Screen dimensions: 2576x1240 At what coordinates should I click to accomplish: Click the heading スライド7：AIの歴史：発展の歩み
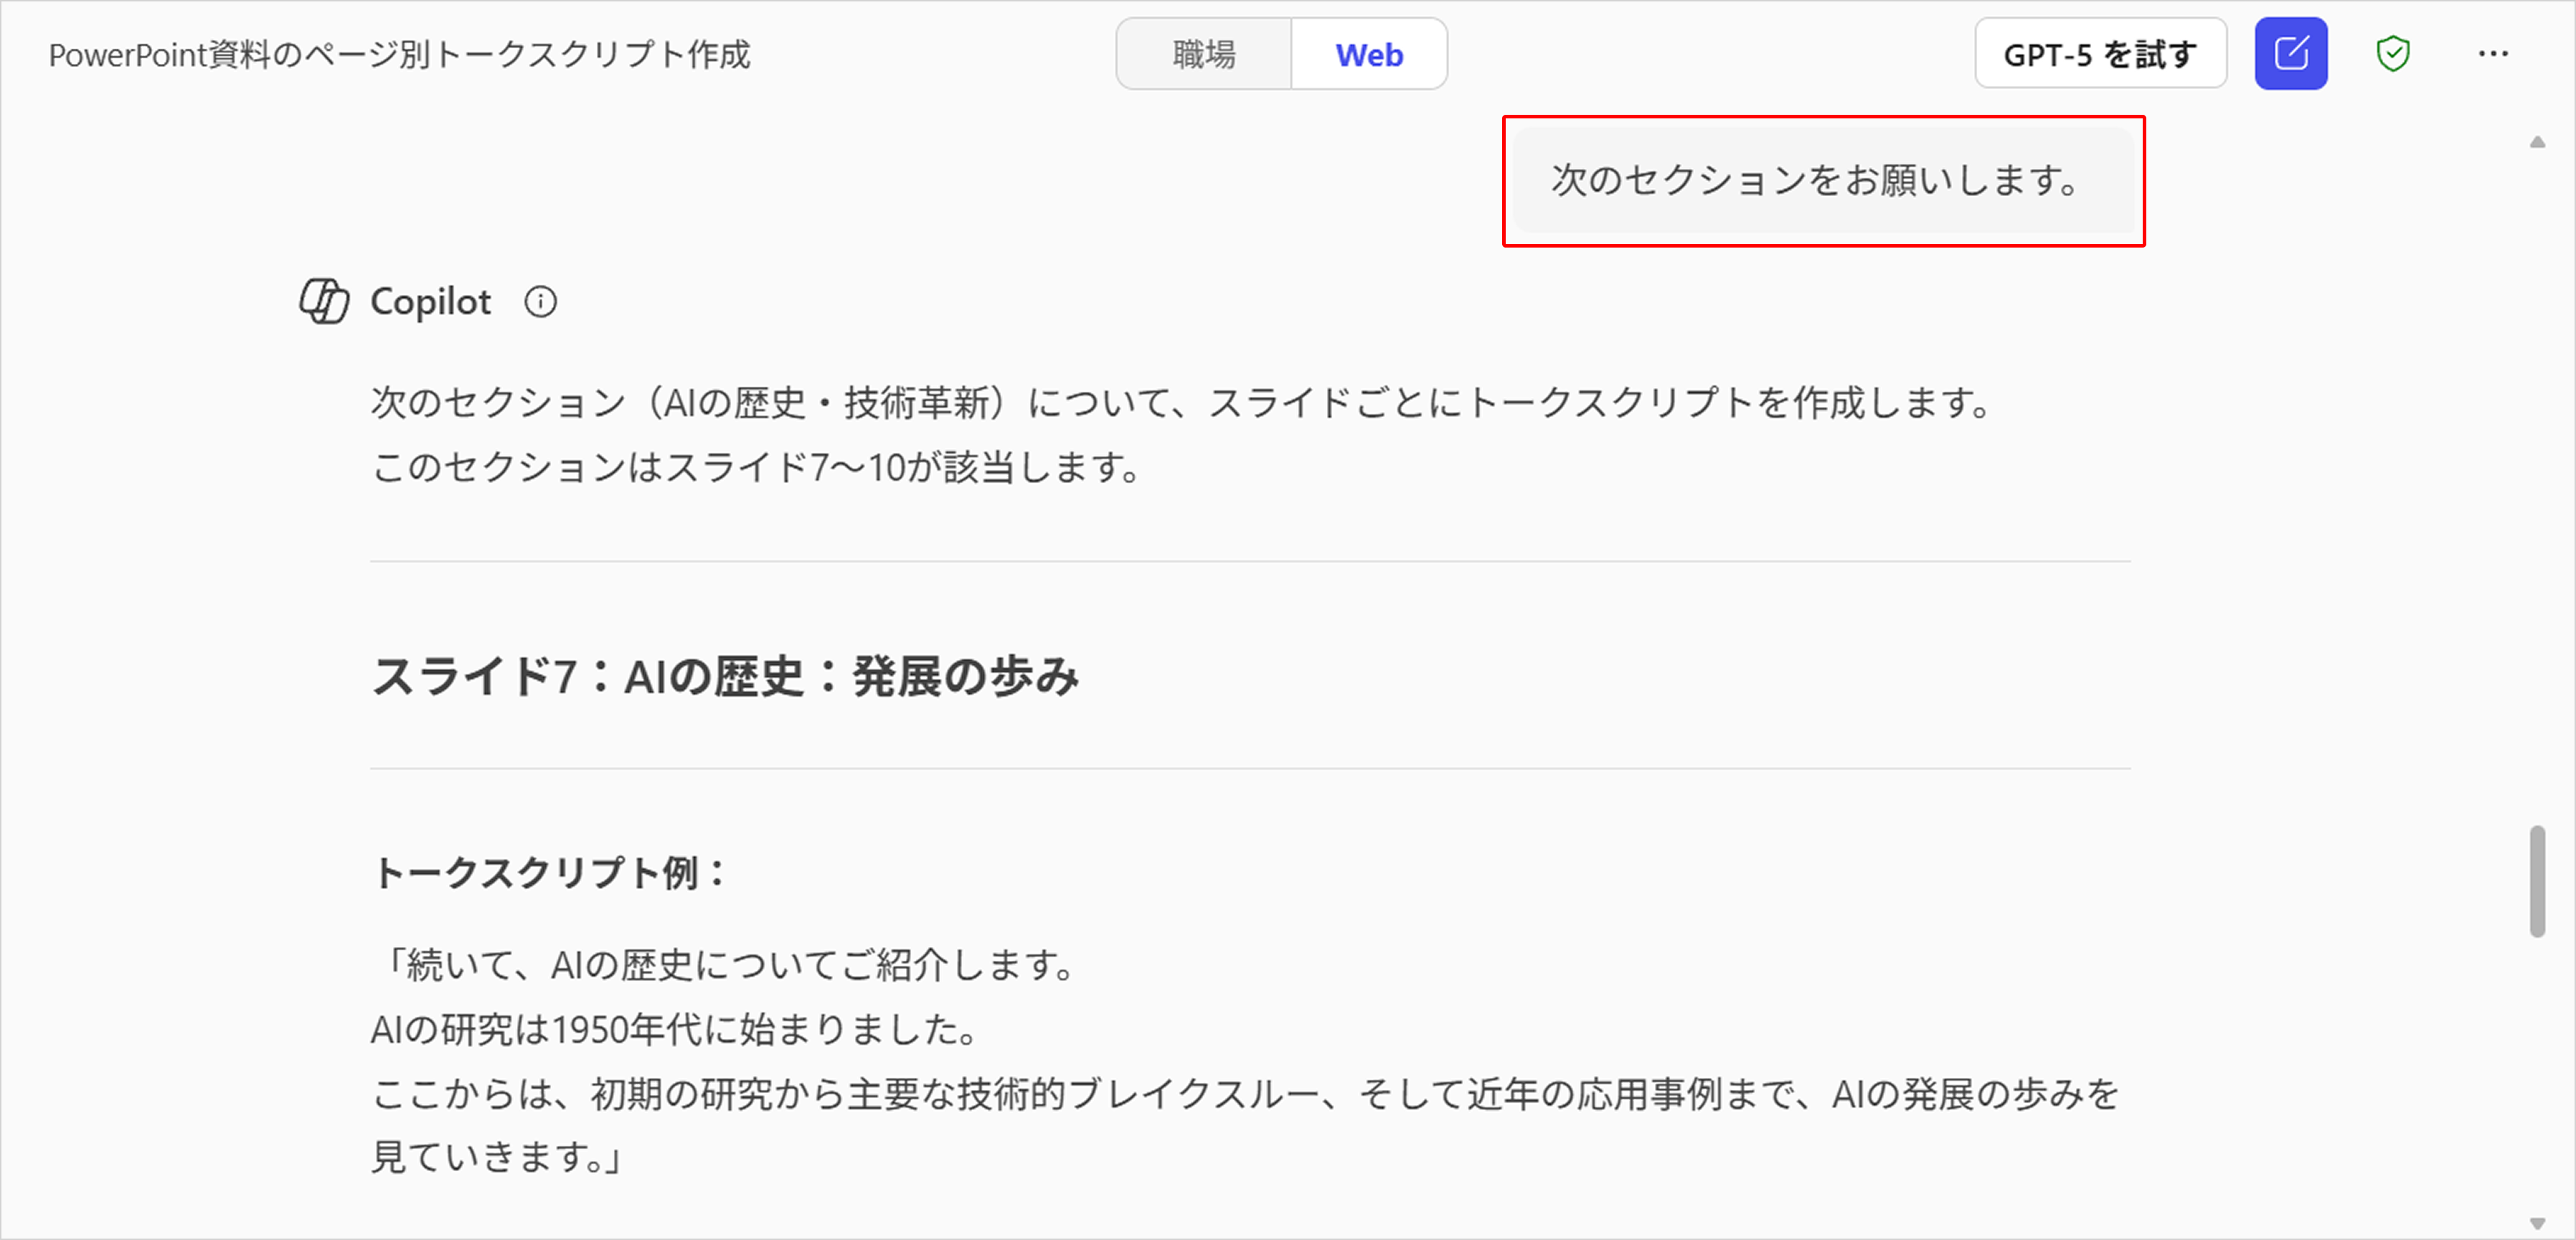[725, 677]
